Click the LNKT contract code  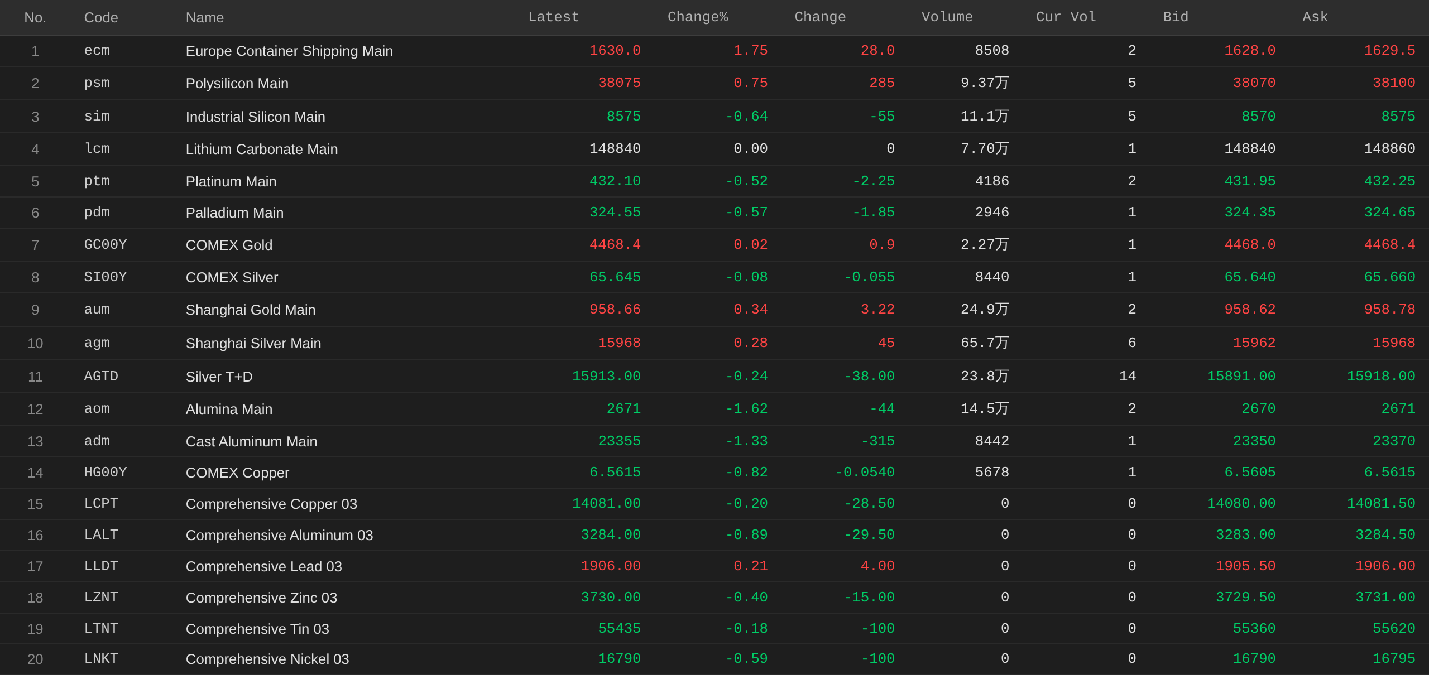[x=101, y=659]
